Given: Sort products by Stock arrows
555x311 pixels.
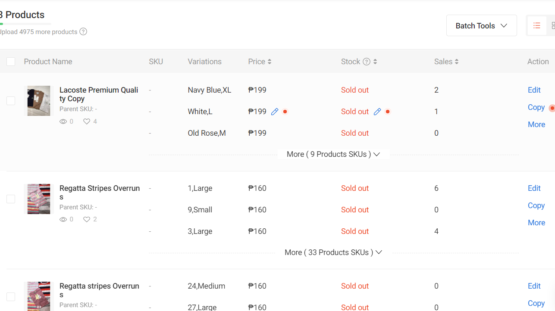Looking at the screenshot, I should pyautogui.click(x=375, y=62).
